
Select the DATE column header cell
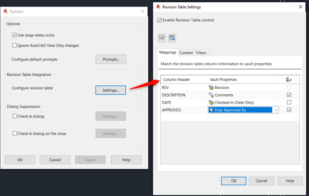(x=184, y=103)
